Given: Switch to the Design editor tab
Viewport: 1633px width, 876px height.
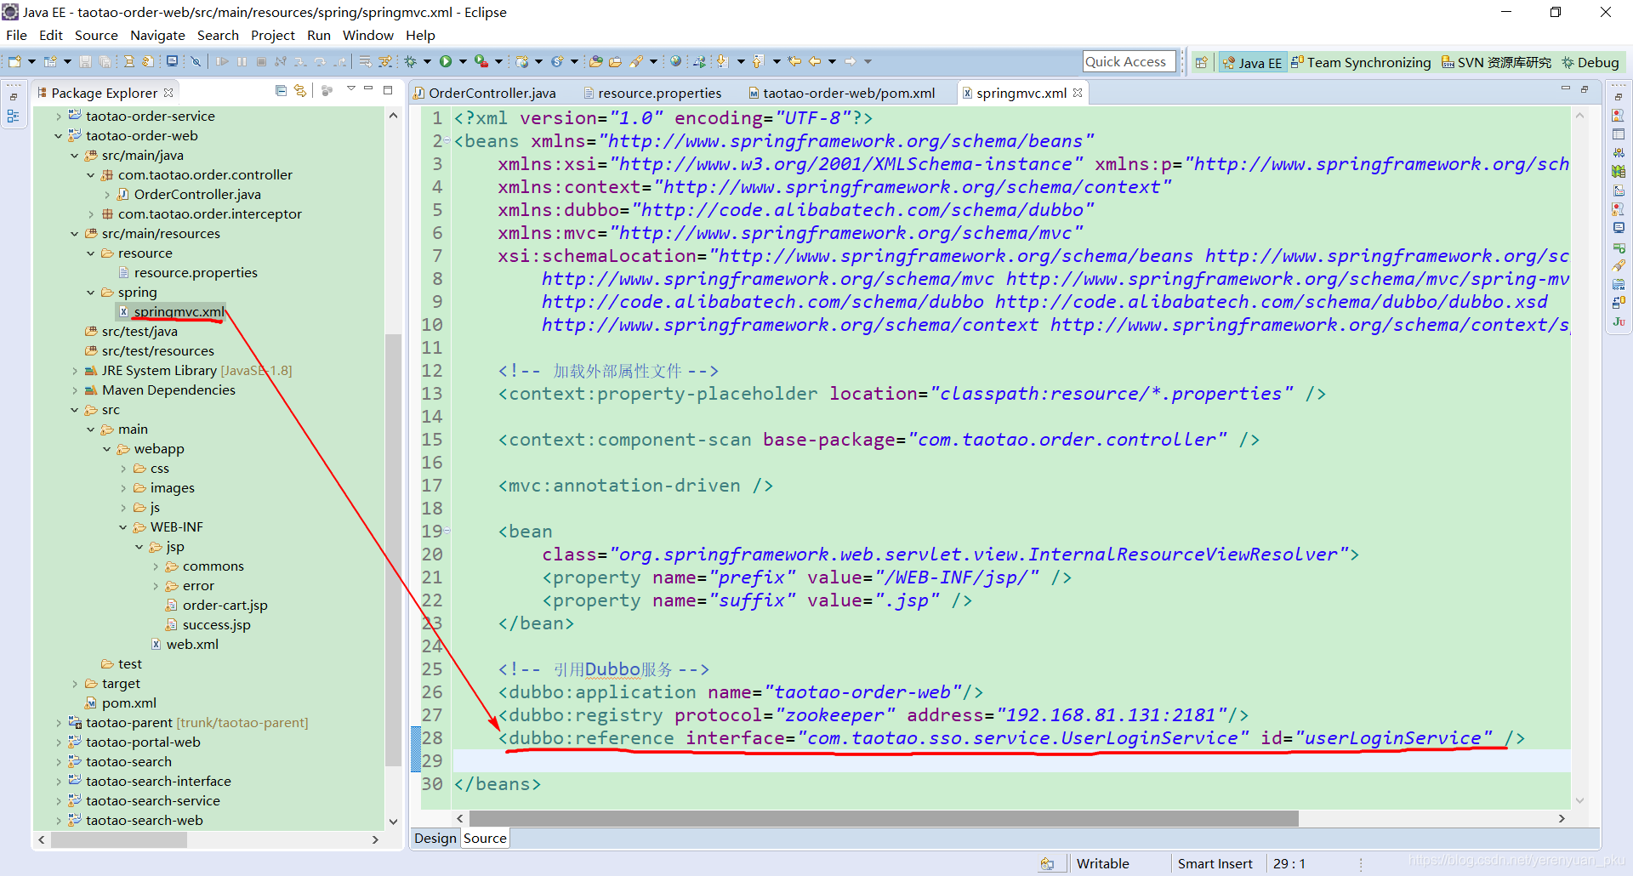Looking at the screenshot, I should pos(435,838).
